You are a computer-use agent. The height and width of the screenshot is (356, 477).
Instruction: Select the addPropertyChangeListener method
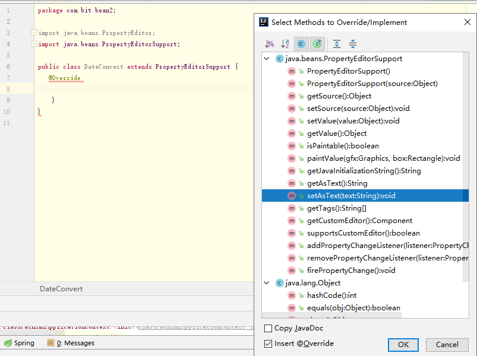tap(387, 246)
